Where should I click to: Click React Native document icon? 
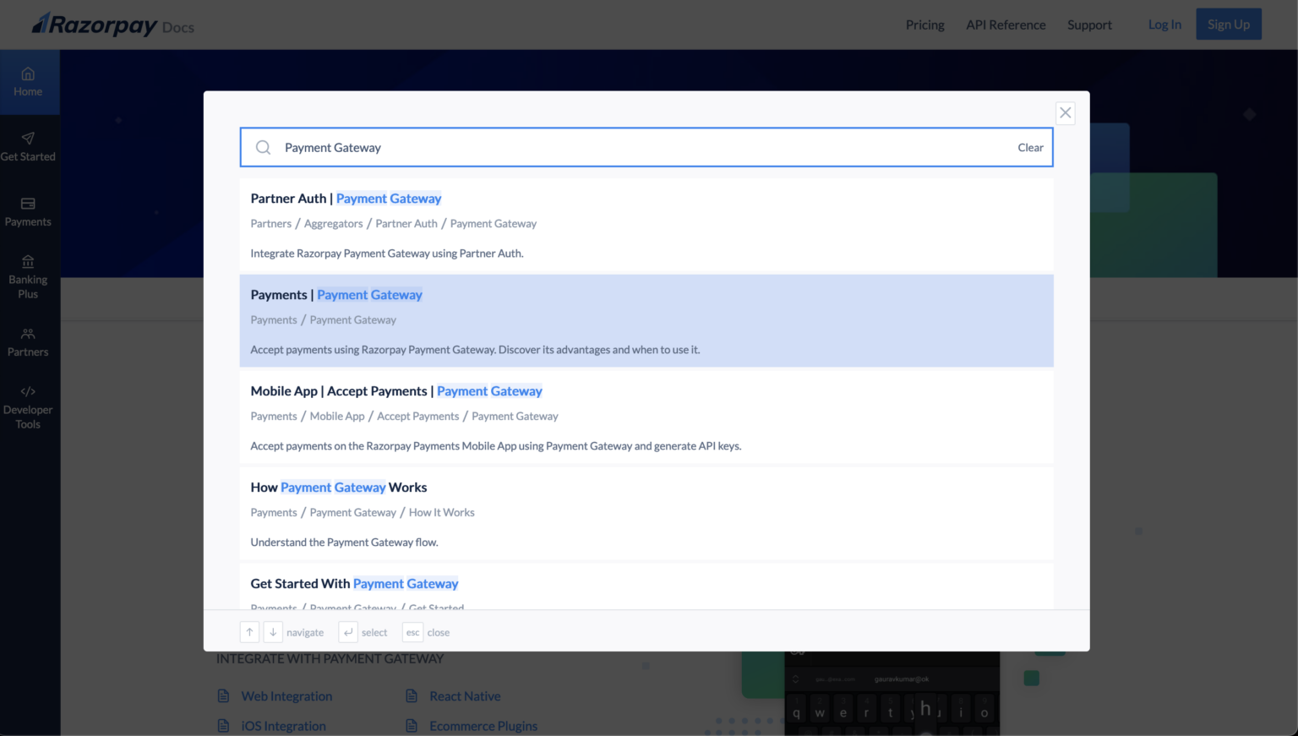[412, 695]
